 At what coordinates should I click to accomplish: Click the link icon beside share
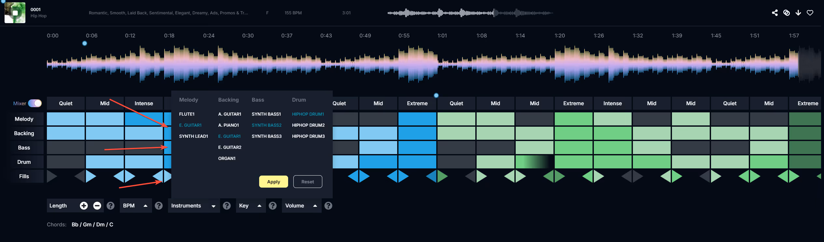tap(787, 13)
